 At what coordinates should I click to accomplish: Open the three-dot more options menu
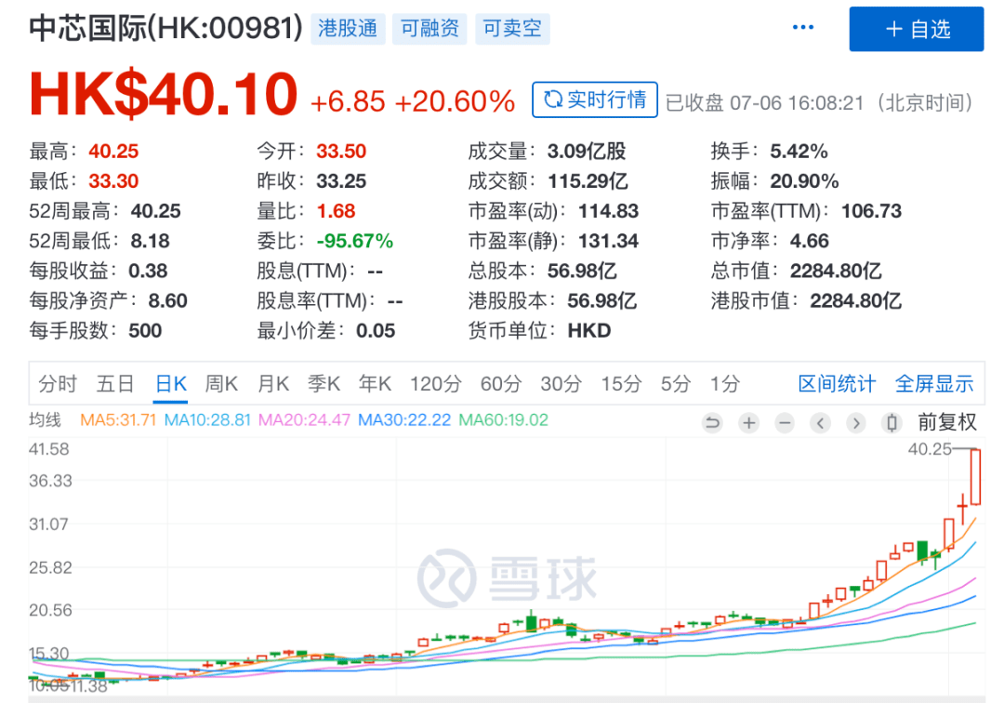(803, 28)
